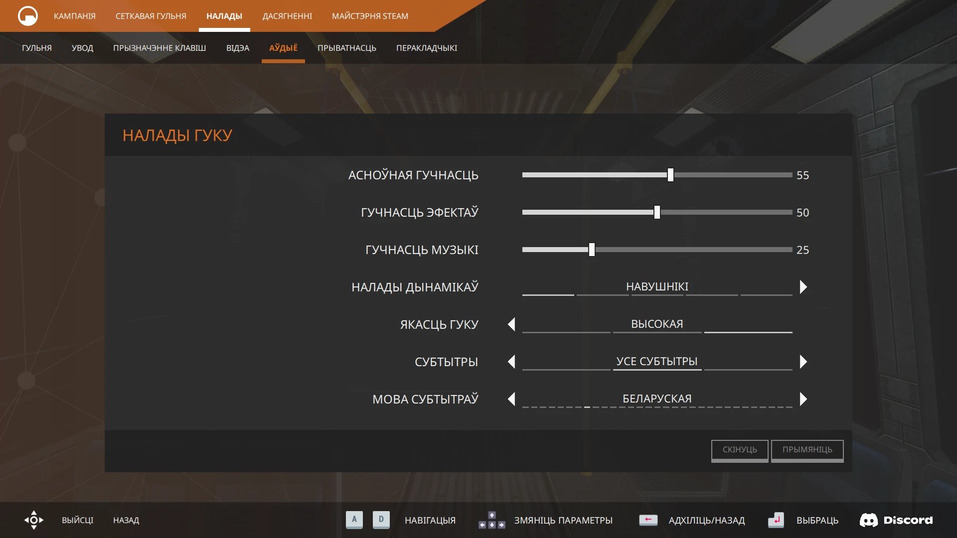Click left arrow for МОВА СУБТЫТРАЎ
Viewport: 957px width, 538px height.
point(511,399)
